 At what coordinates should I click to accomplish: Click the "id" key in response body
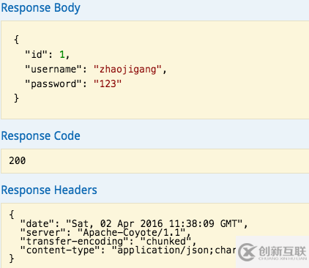click(36, 54)
